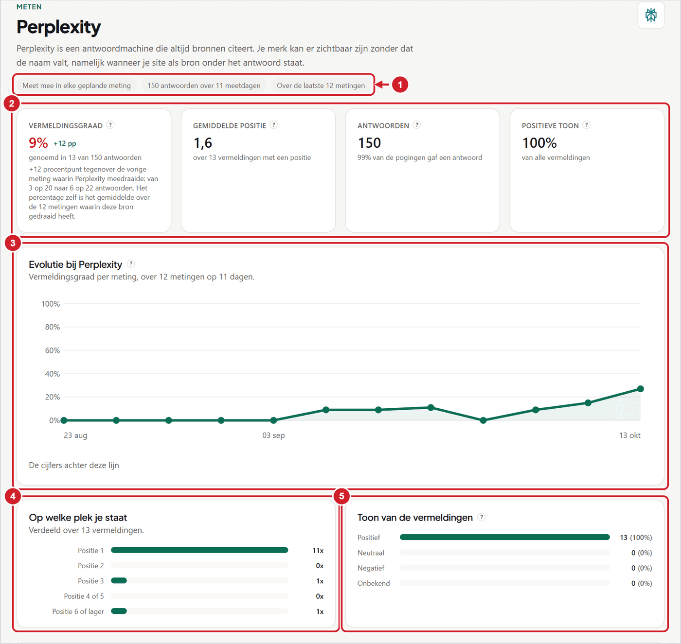Click the '150' answers value

(369, 143)
